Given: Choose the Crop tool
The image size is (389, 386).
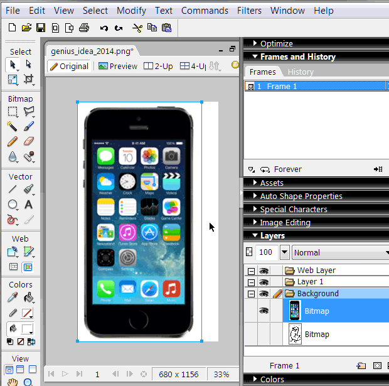Looking at the screenshot, I should coord(29,79).
